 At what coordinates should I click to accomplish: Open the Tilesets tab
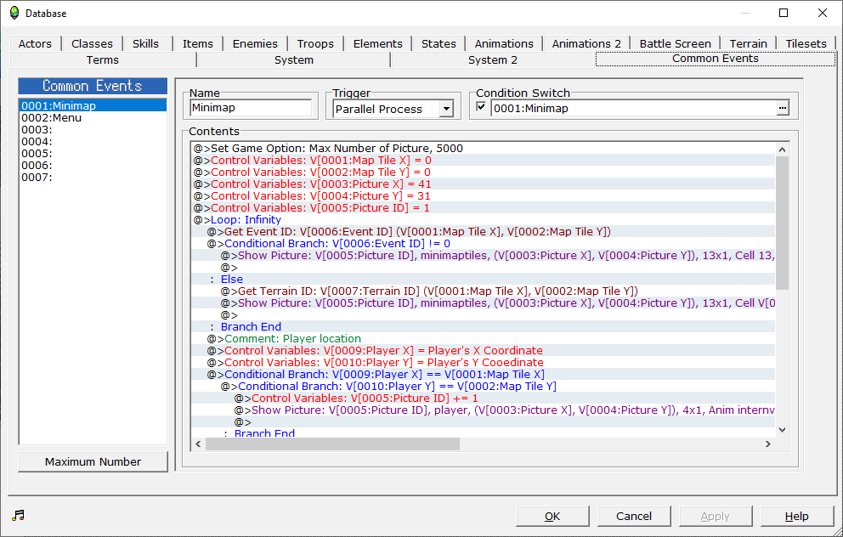(x=806, y=43)
